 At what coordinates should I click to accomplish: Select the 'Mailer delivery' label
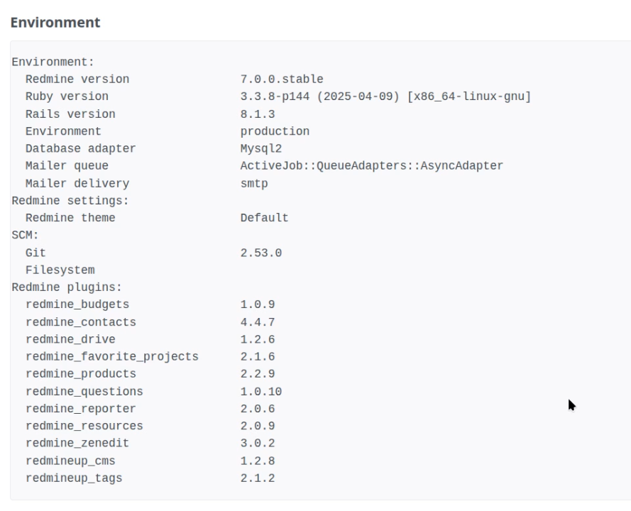coord(77,184)
